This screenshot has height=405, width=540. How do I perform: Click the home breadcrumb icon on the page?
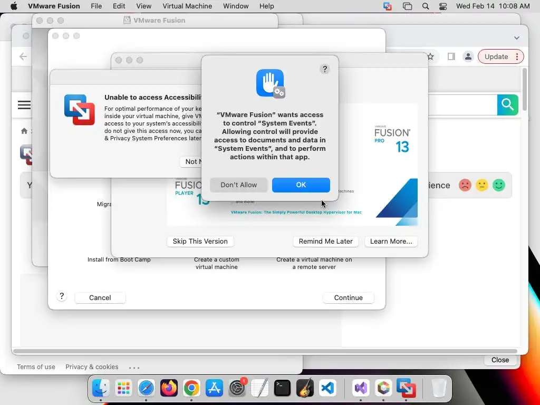coord(24,131)
